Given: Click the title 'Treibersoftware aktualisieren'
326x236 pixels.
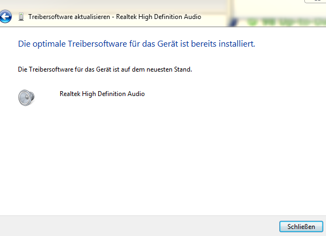Looking at the screenshot, I should (x=69, y=17).
